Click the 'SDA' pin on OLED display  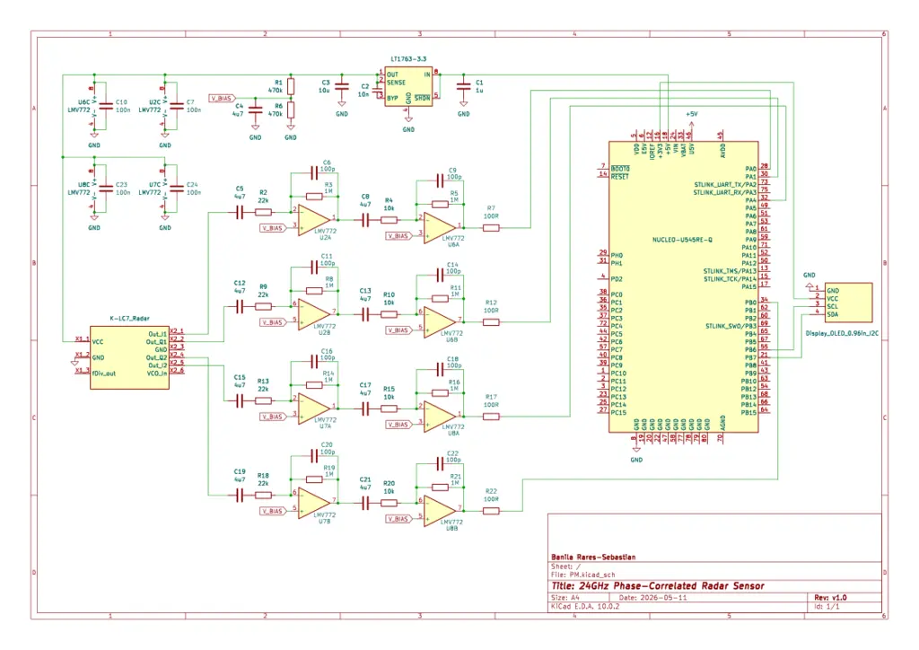pyautogui.click(x=832, y=314)
